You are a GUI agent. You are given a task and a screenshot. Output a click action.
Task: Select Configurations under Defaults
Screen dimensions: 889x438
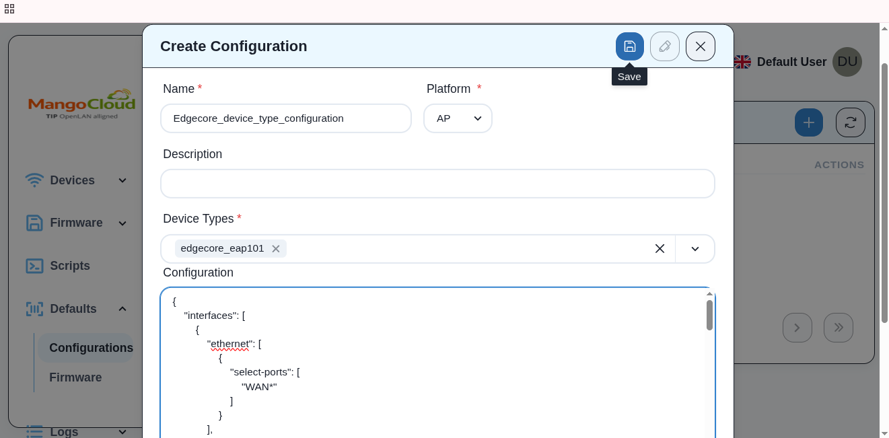[90, 348]
